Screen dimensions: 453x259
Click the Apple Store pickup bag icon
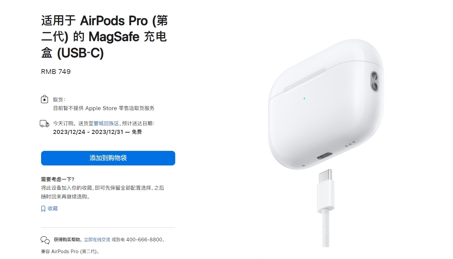(44, 100)
